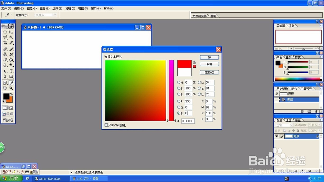Select the Paint Bucket tool
The image size is (324, 182).
click(11, 60)
